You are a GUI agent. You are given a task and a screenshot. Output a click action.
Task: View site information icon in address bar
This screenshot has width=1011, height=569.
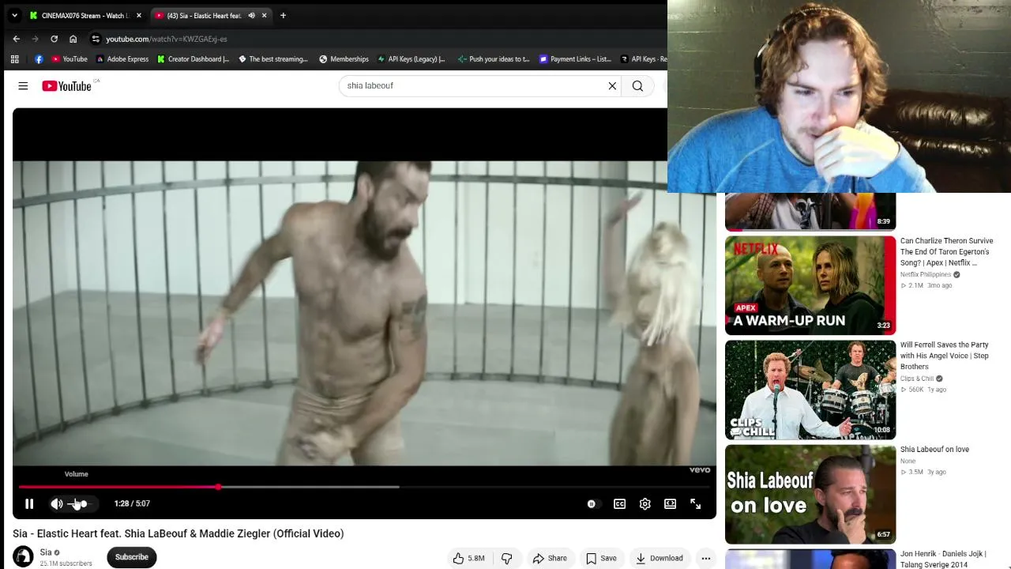tap(96, 39)
